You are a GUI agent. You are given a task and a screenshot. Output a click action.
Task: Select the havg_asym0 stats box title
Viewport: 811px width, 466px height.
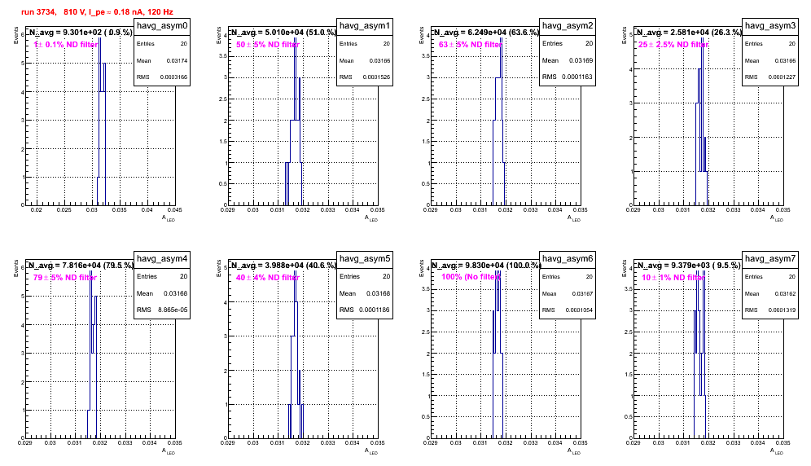pyautogui.click(x=162, y=26)
